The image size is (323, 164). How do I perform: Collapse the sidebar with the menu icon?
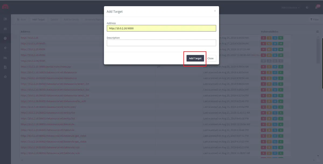pyautogui.click(x=5, y=19)
